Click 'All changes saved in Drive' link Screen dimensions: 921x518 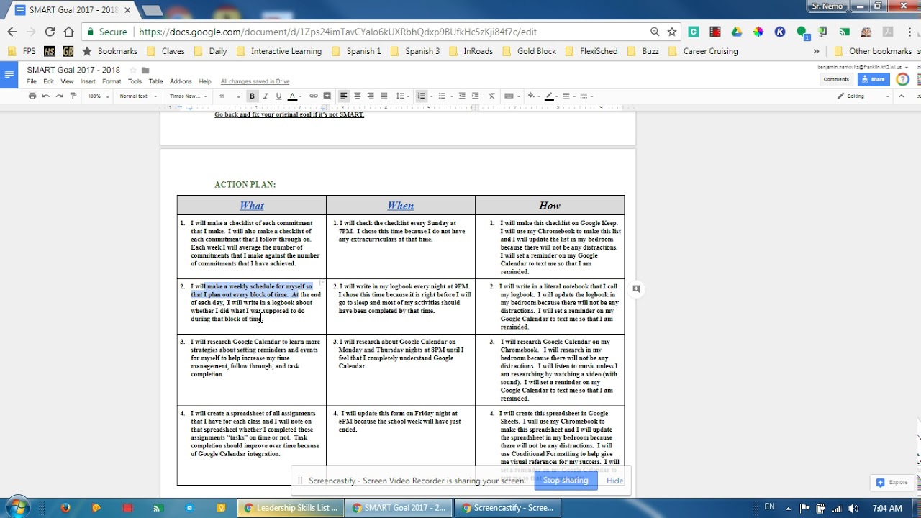click(x=255, y=81)
